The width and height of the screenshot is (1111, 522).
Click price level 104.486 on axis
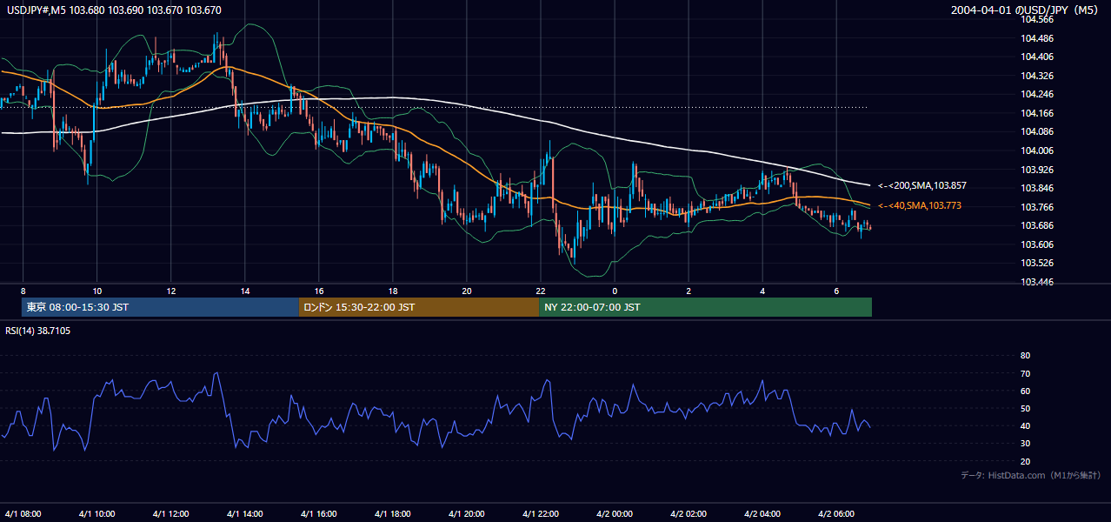coord(1036,38)
